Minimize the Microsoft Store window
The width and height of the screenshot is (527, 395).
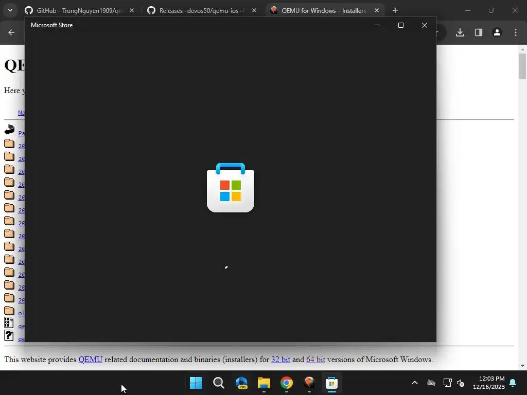[377, 25]
